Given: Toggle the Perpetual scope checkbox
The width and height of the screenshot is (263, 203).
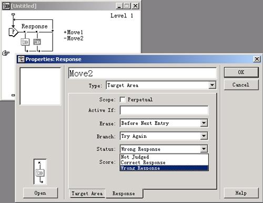Looking at the screenshot, I should [123, 100].
